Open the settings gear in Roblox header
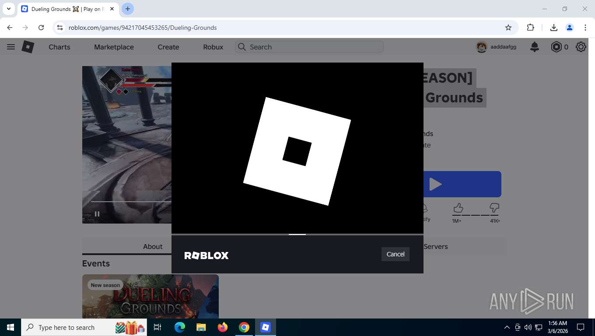This screenshot has width=595, height=336. pyautogui.click(x=581, y=47)
